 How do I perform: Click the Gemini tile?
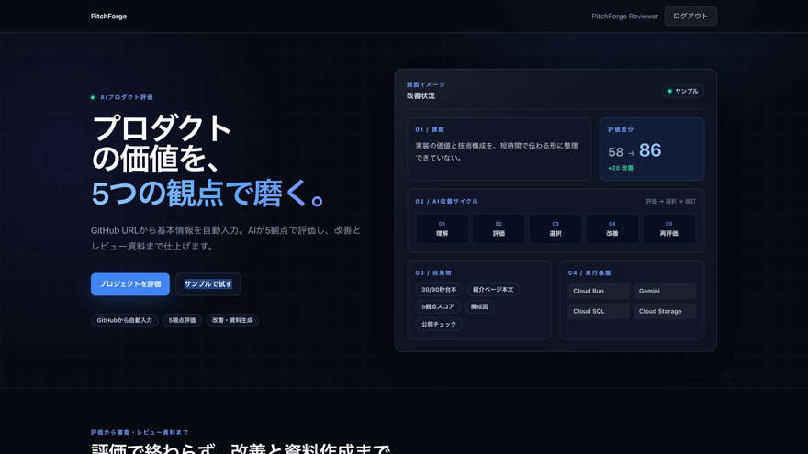pyautogui.click(x=665, y=292)
